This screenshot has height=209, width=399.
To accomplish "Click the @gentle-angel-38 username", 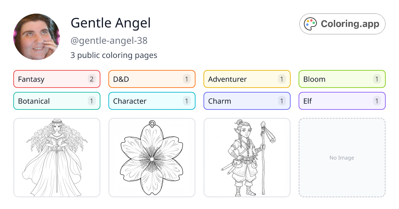I will point(110,40).
